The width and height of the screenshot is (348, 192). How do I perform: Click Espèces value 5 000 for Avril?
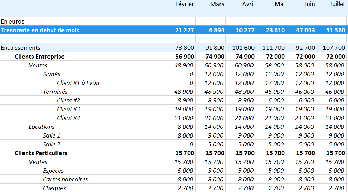coord(246,171)
